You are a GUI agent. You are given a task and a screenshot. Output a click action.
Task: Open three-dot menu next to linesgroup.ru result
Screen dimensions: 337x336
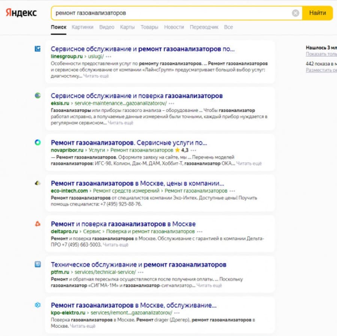(x=109, y=56)
